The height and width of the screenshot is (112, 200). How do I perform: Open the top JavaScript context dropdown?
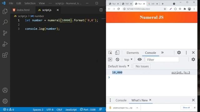128,59
